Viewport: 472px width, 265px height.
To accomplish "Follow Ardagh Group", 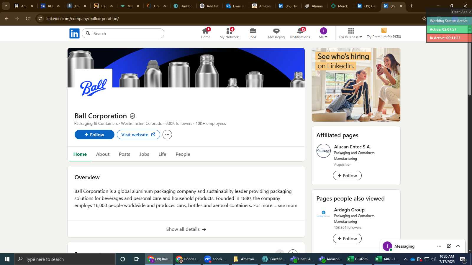I will click(347, 238).
